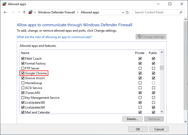
Task: Sort by the Public column header
Action: click(153, 53)
